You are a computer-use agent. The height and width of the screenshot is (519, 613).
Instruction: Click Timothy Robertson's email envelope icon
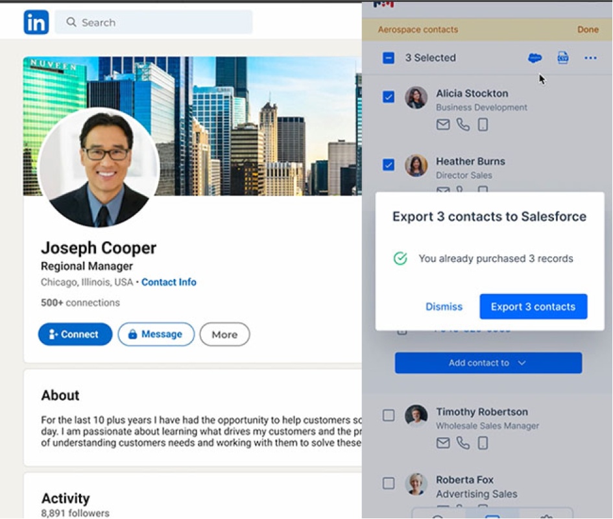tap(443, 443)
